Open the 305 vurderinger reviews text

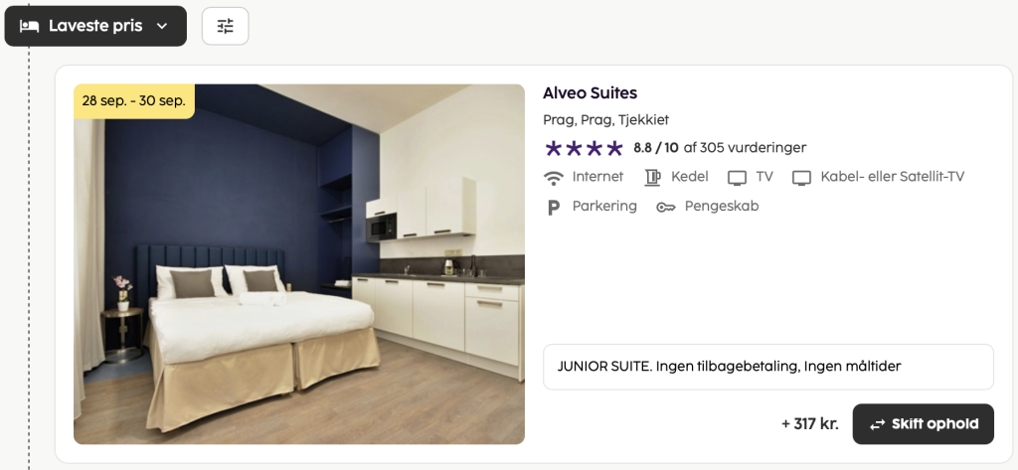pyautogui.click(x=745, y=147)
